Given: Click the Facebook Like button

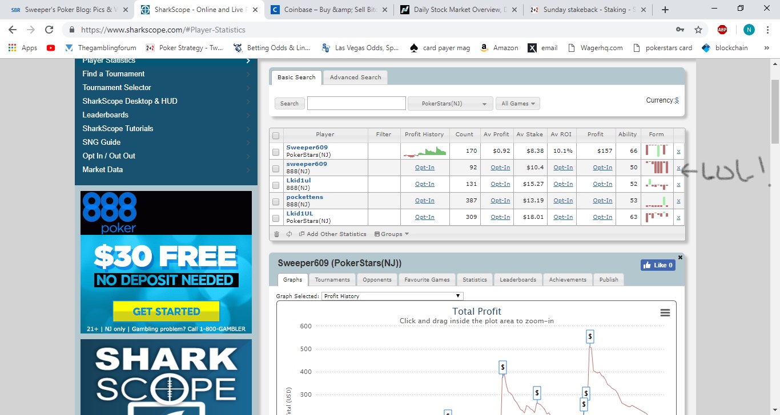Looking at the screenshot, I should pos(658,265).
